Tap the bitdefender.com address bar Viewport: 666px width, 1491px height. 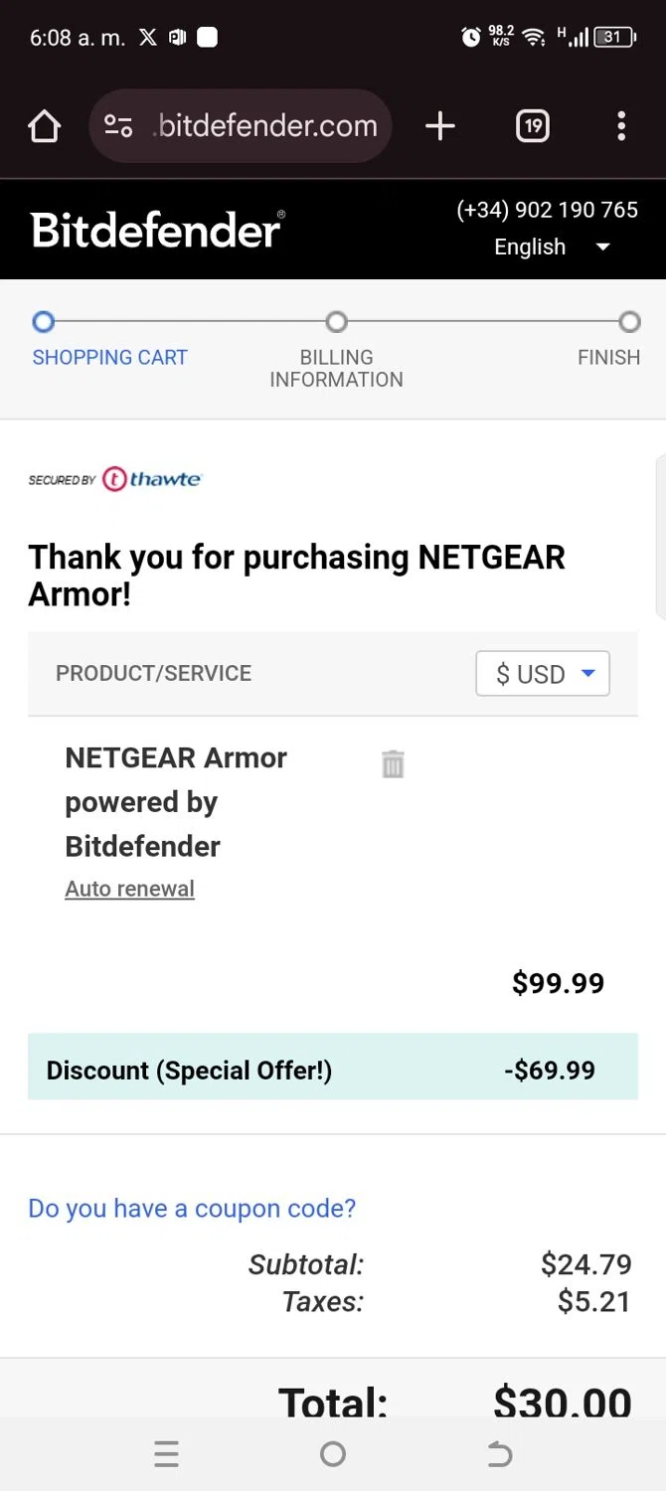[x=267, y=126]
